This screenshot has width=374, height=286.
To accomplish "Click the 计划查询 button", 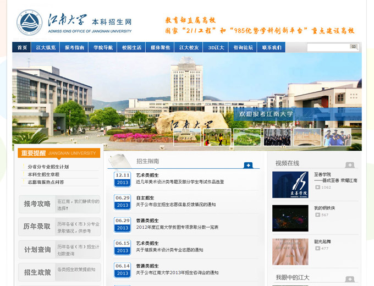I will (59, 250).
